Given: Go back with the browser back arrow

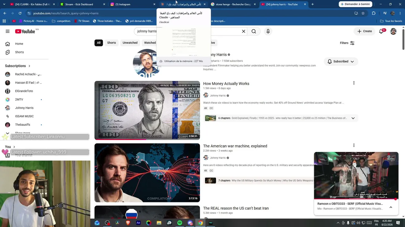Looking at the screenshot, I should 5,13.
